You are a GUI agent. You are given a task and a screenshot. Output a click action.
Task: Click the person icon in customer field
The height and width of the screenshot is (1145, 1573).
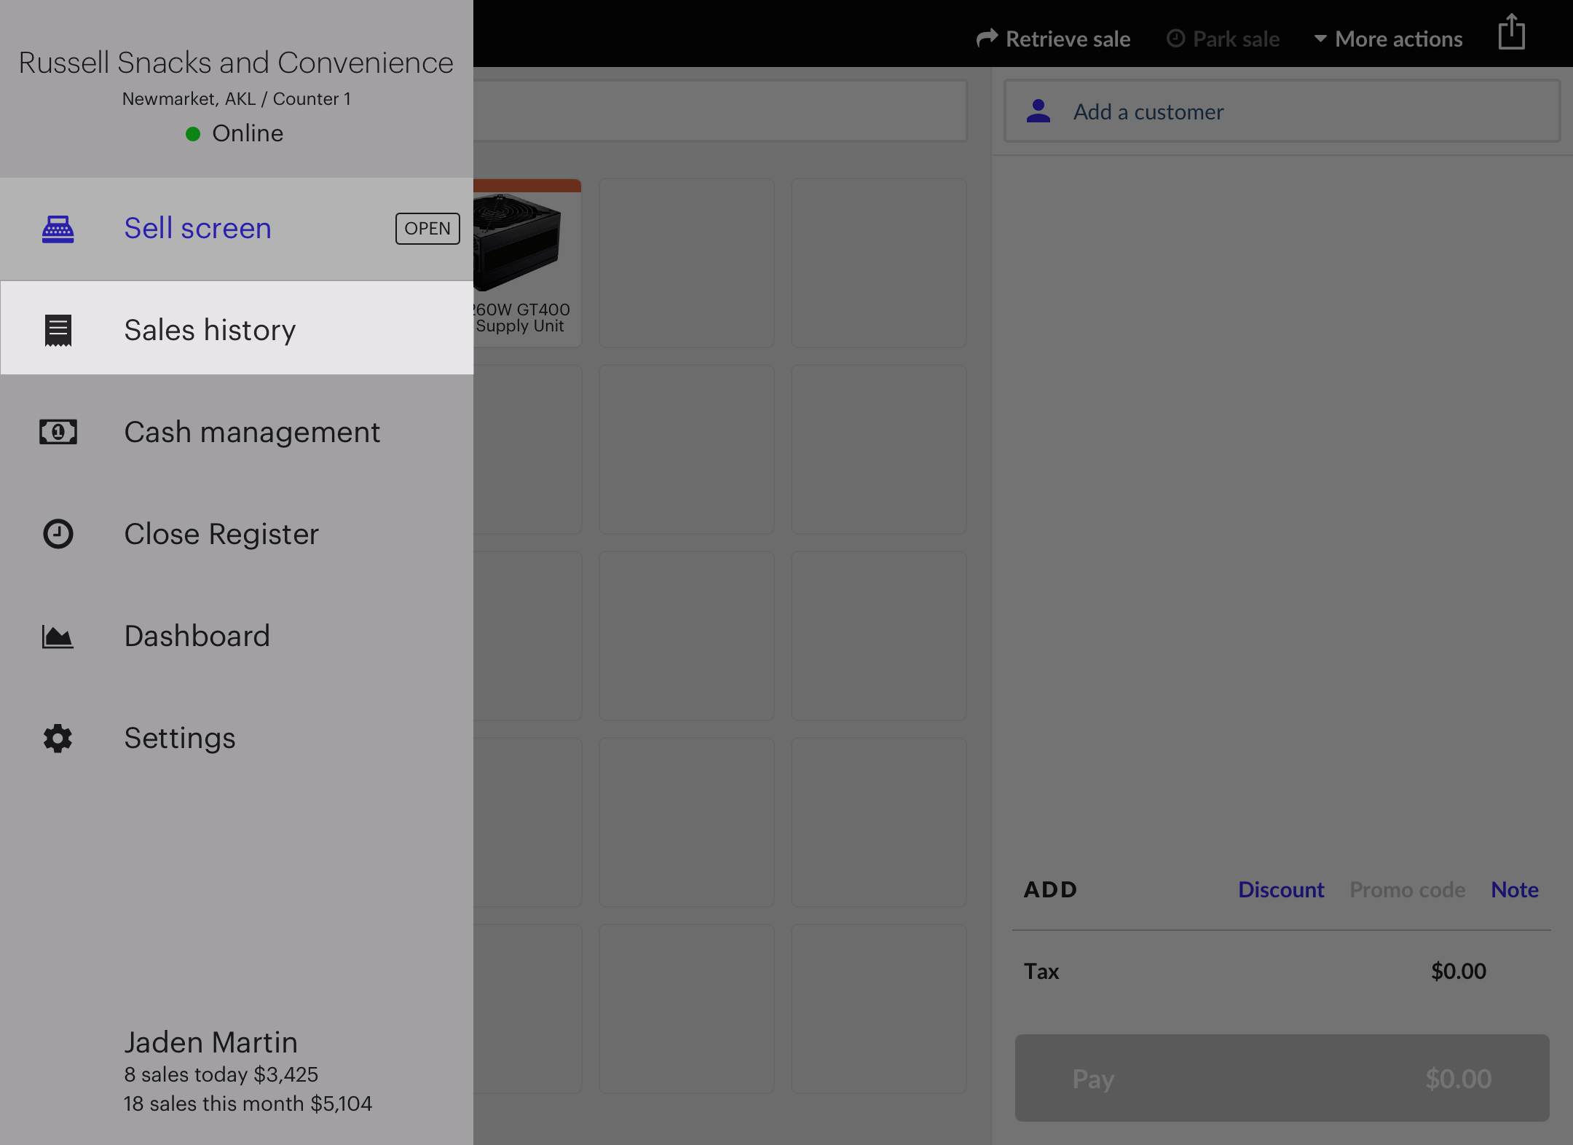(1038, 111)
